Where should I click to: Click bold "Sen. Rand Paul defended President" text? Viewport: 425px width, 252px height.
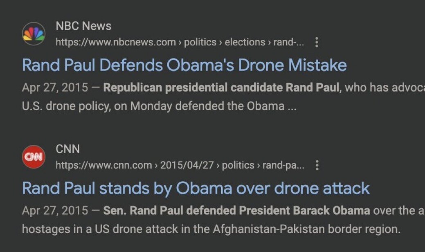(236, 211)
